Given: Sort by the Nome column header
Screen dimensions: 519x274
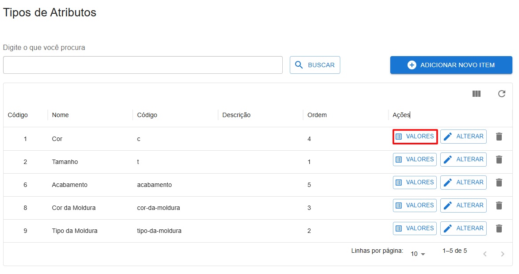Looking at the screenshot, I should point(60,115).
